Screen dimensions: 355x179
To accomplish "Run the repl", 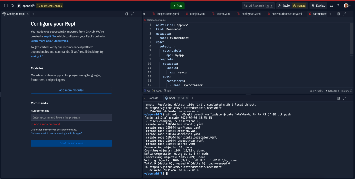I will click(x=177, y=6).
